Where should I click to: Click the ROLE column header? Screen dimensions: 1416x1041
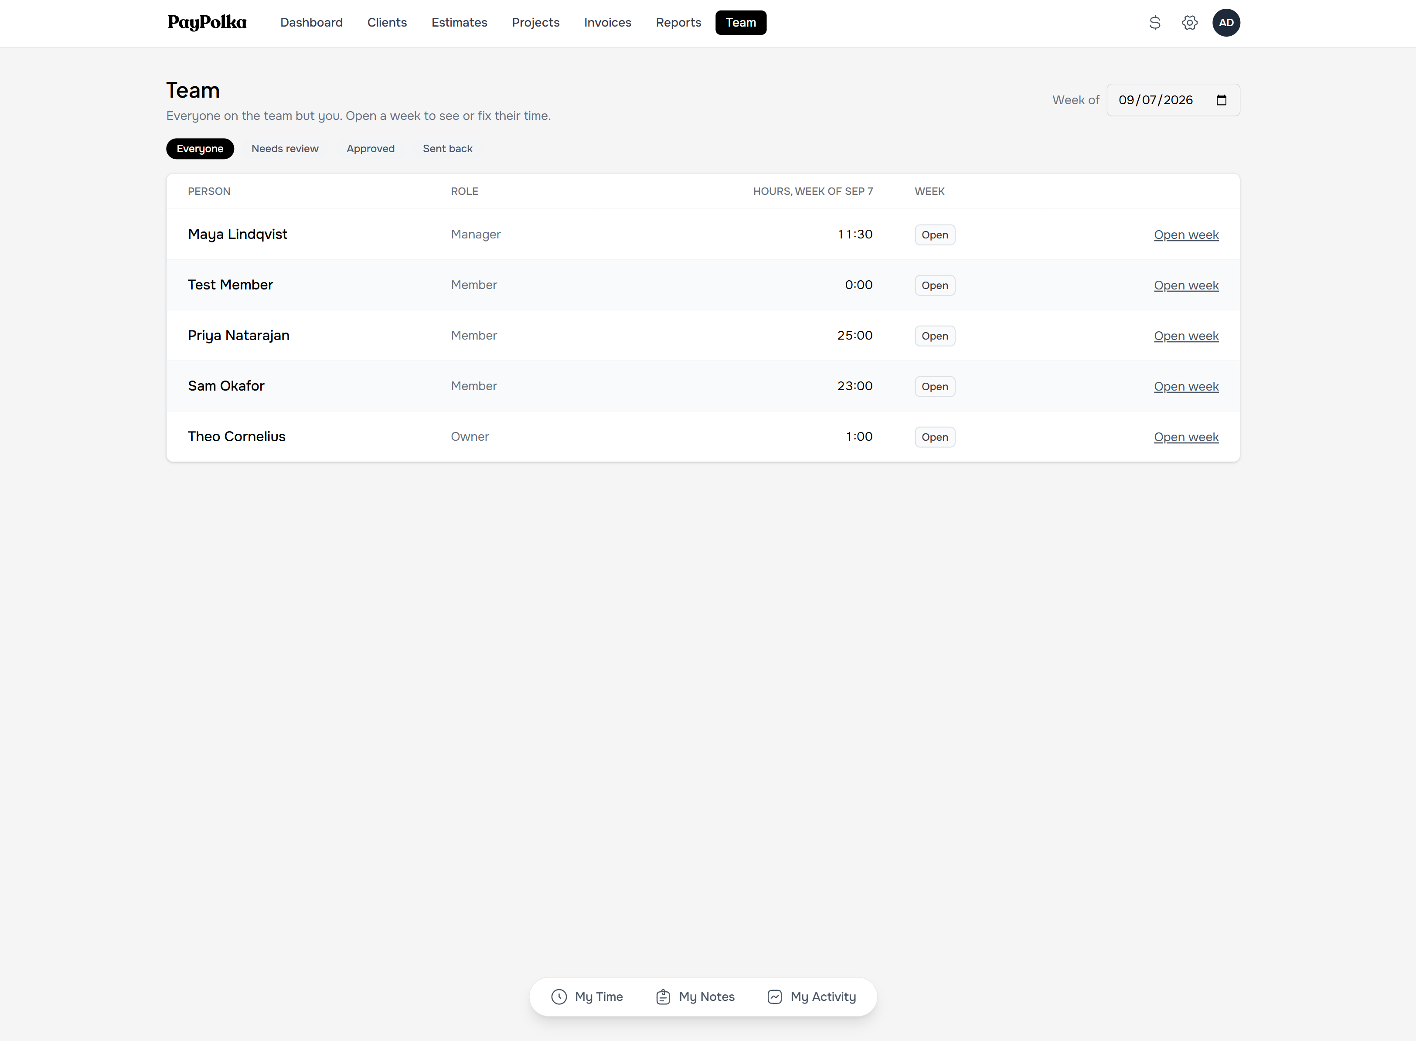(x=464, y=191)
